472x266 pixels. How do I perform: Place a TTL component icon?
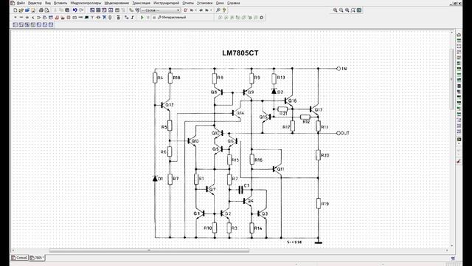[45, 18]
